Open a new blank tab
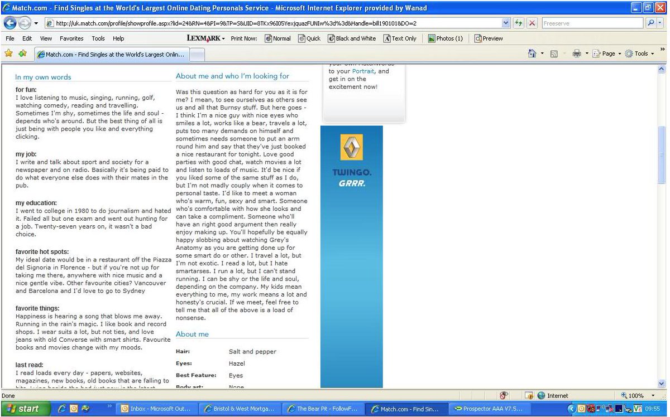This screenshot has width=670, height=417. click(x=198, y=55)
